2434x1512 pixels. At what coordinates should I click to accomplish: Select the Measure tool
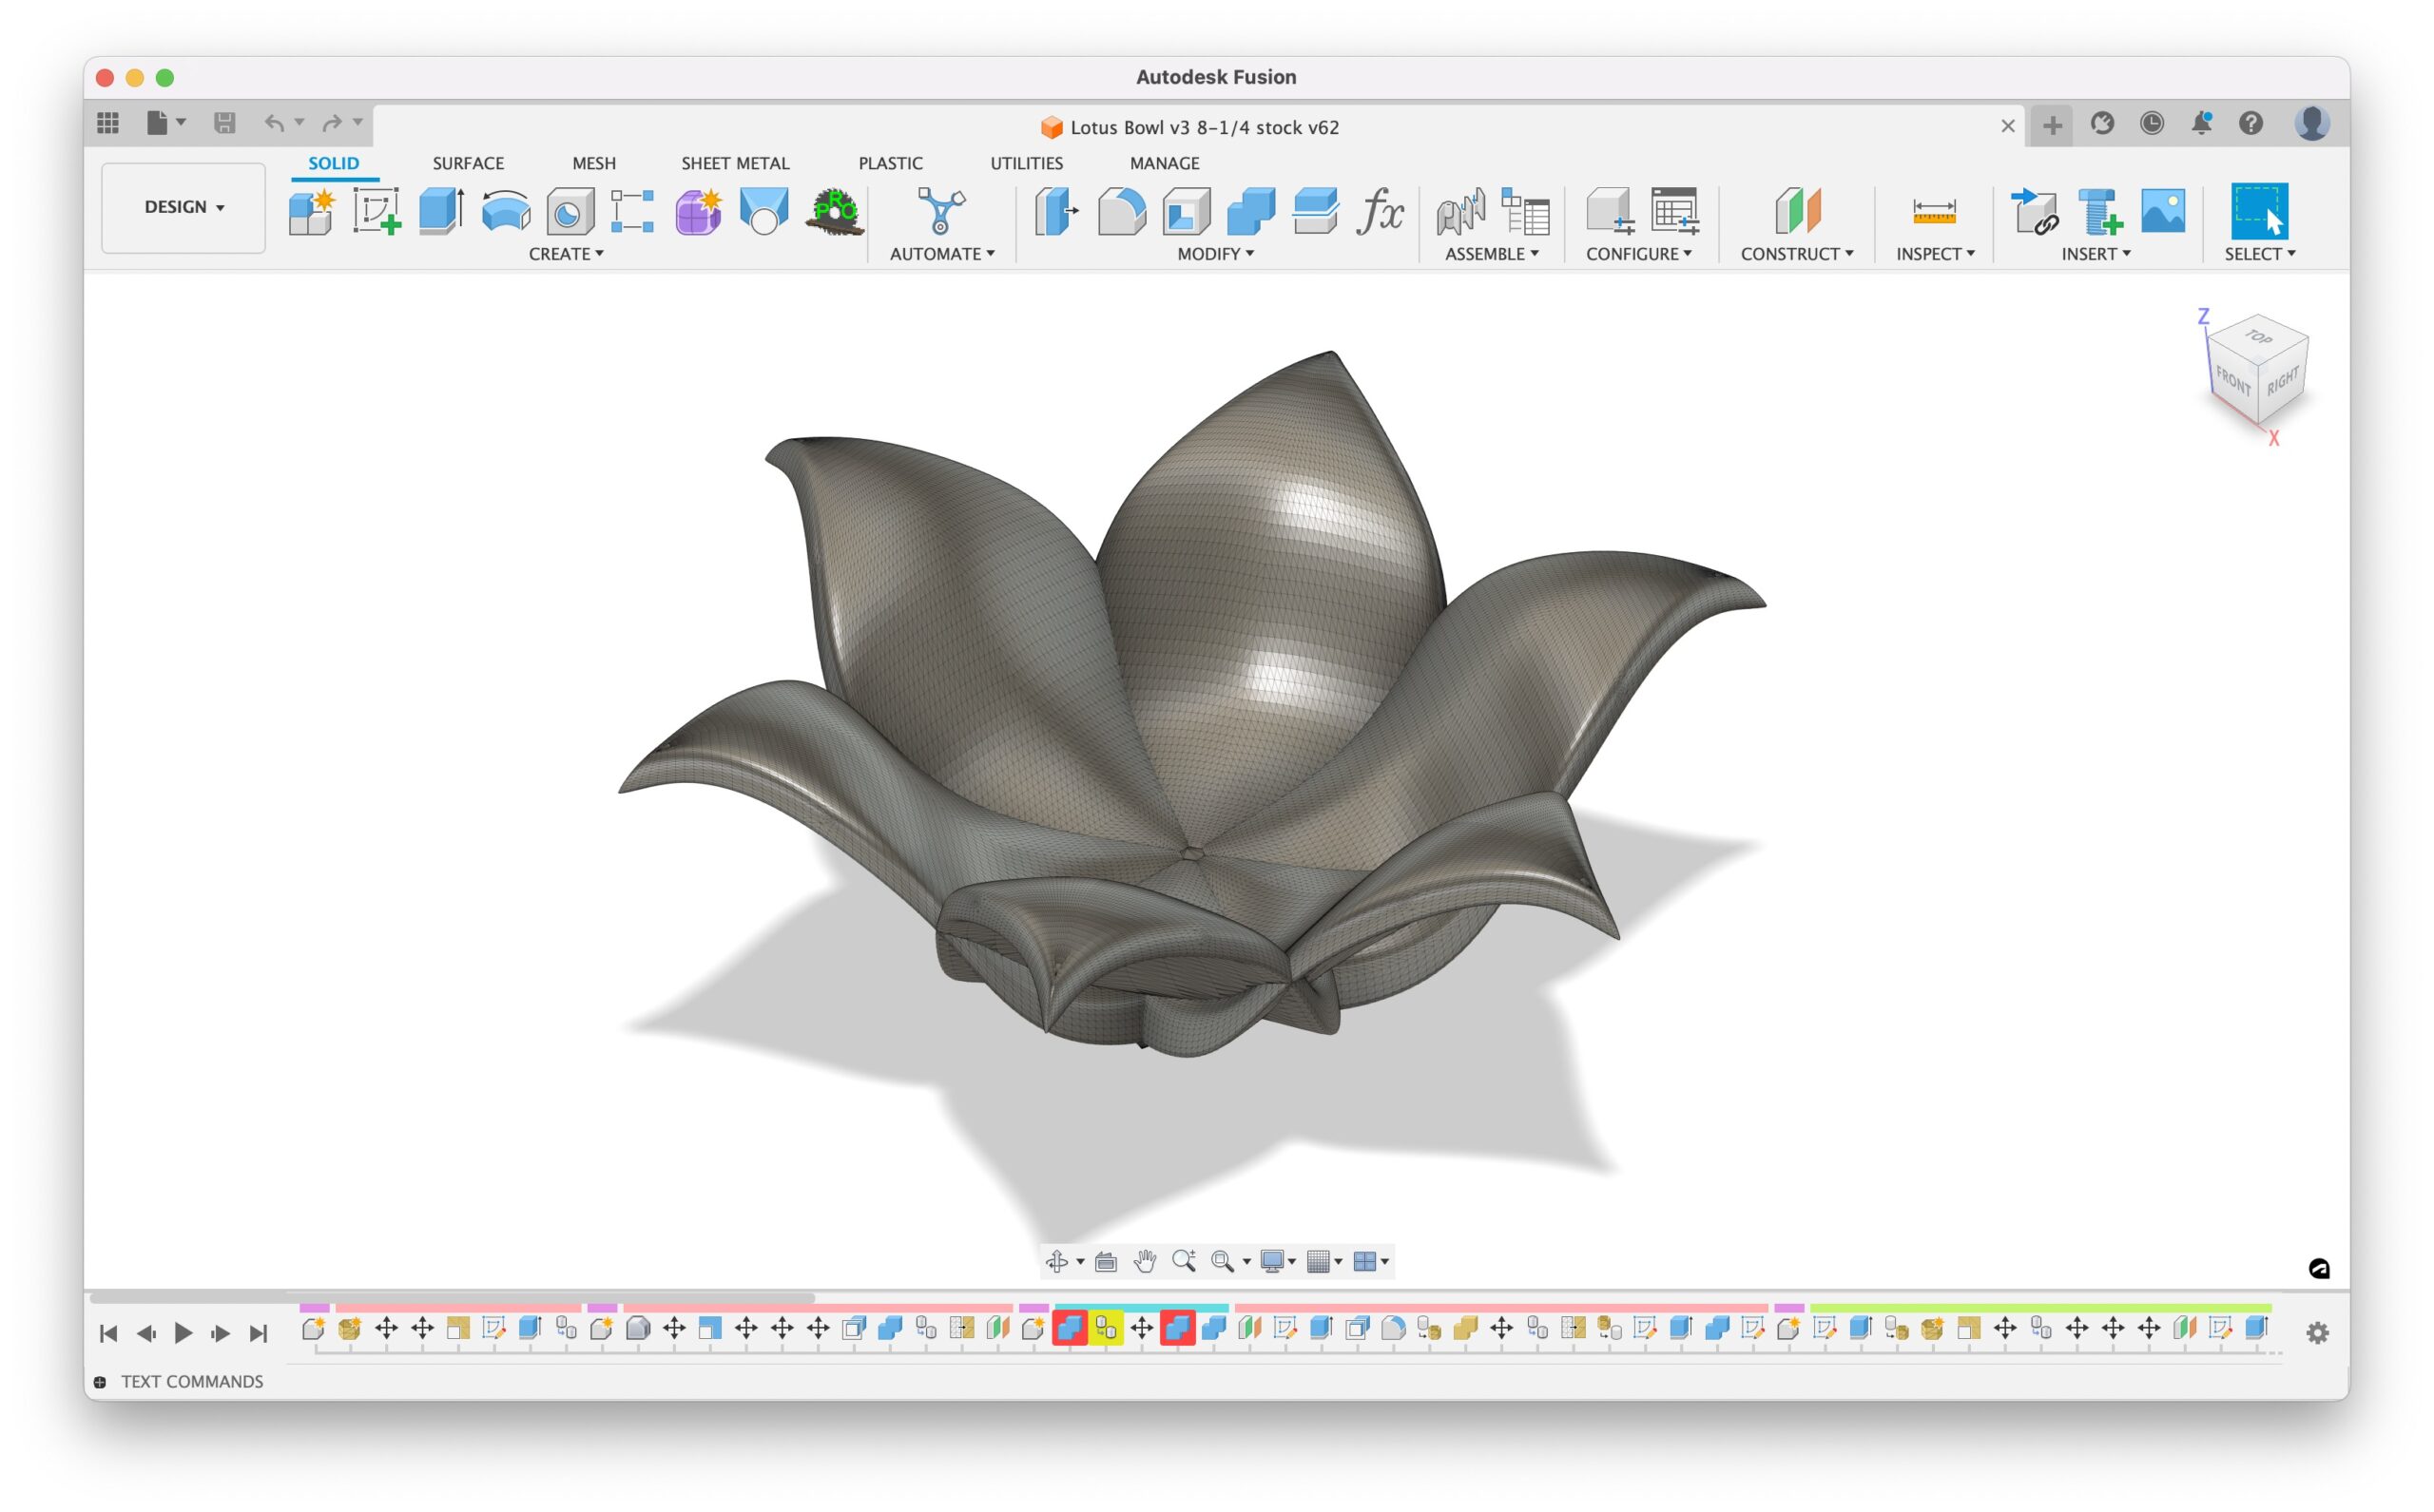(x=1934, y=211)
